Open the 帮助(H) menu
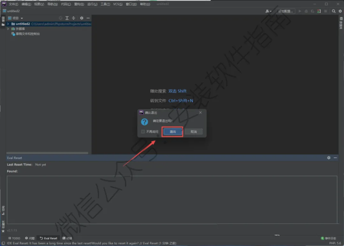The height and width of the screenshot is (246, 344). click(x=145, y=4)
